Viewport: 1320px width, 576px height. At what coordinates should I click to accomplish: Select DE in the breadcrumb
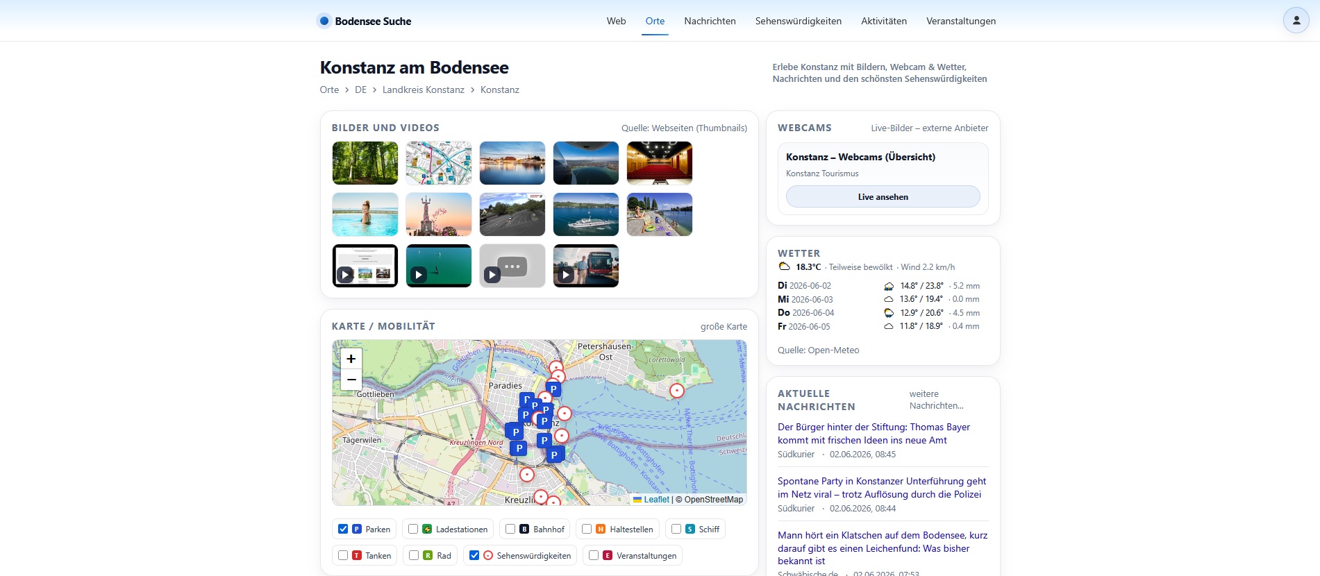coord(360,90)
